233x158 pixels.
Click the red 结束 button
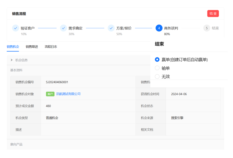point(213,13)
